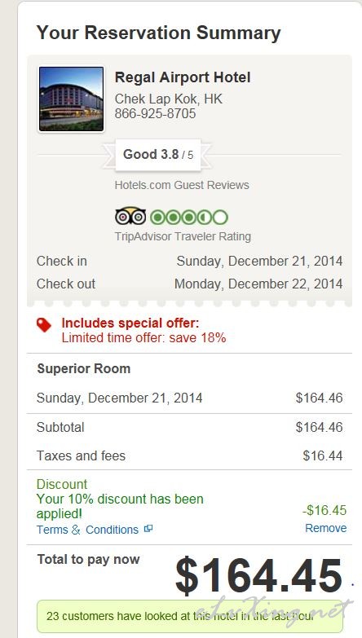Click the Regal Airport Hotel thumbnail photo
Viewport: 362px width, 638px height.
pos(71,99)
